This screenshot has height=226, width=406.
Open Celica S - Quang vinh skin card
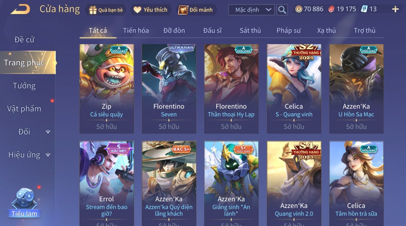tap(294, 89)
